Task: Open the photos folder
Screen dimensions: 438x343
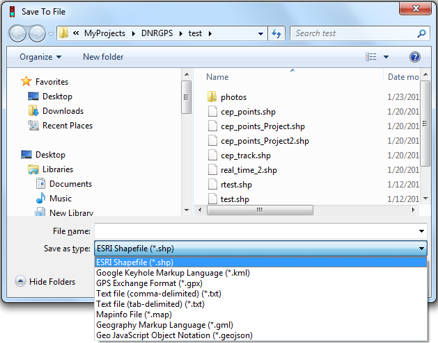Action: pyautogui.click(x=227, y=97)
